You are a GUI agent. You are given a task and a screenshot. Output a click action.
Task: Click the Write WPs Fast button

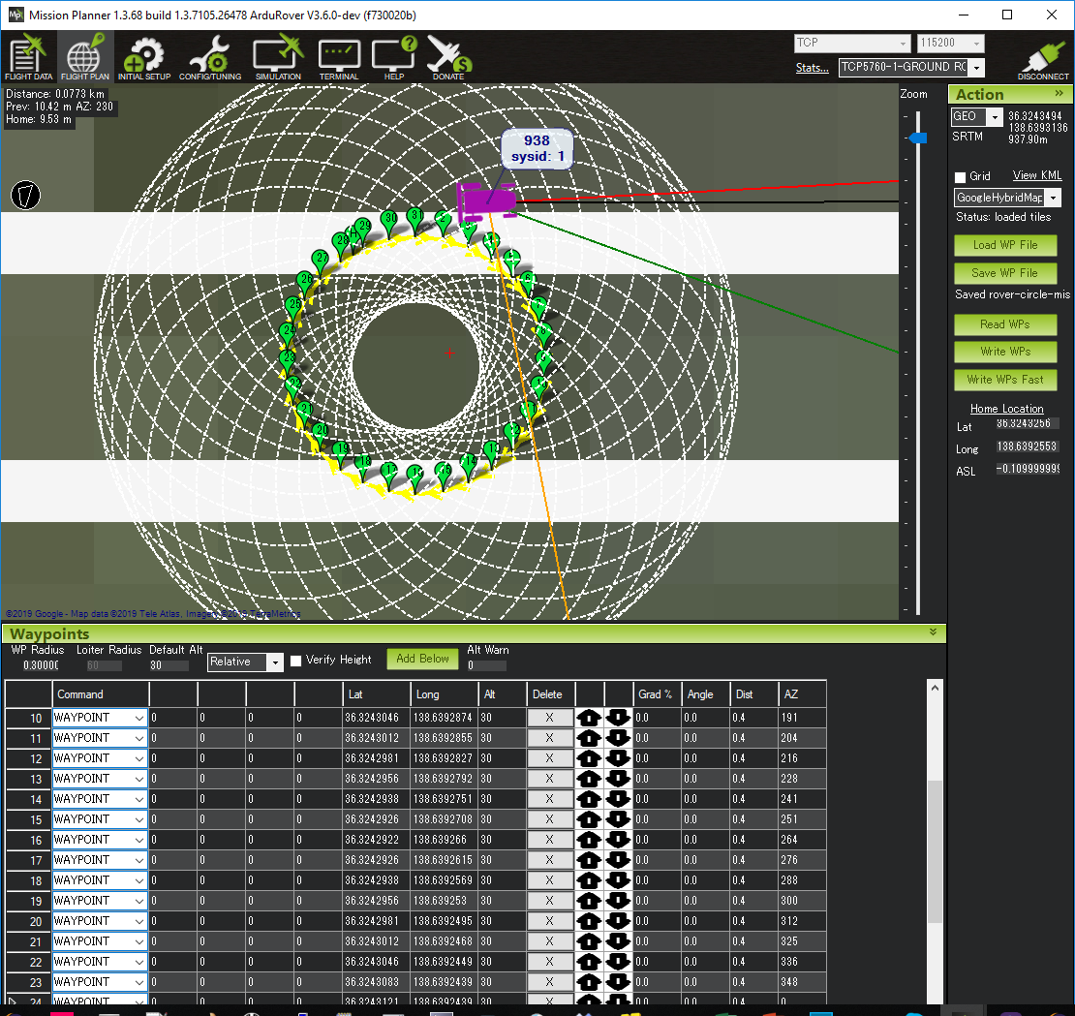(1005, 380)
